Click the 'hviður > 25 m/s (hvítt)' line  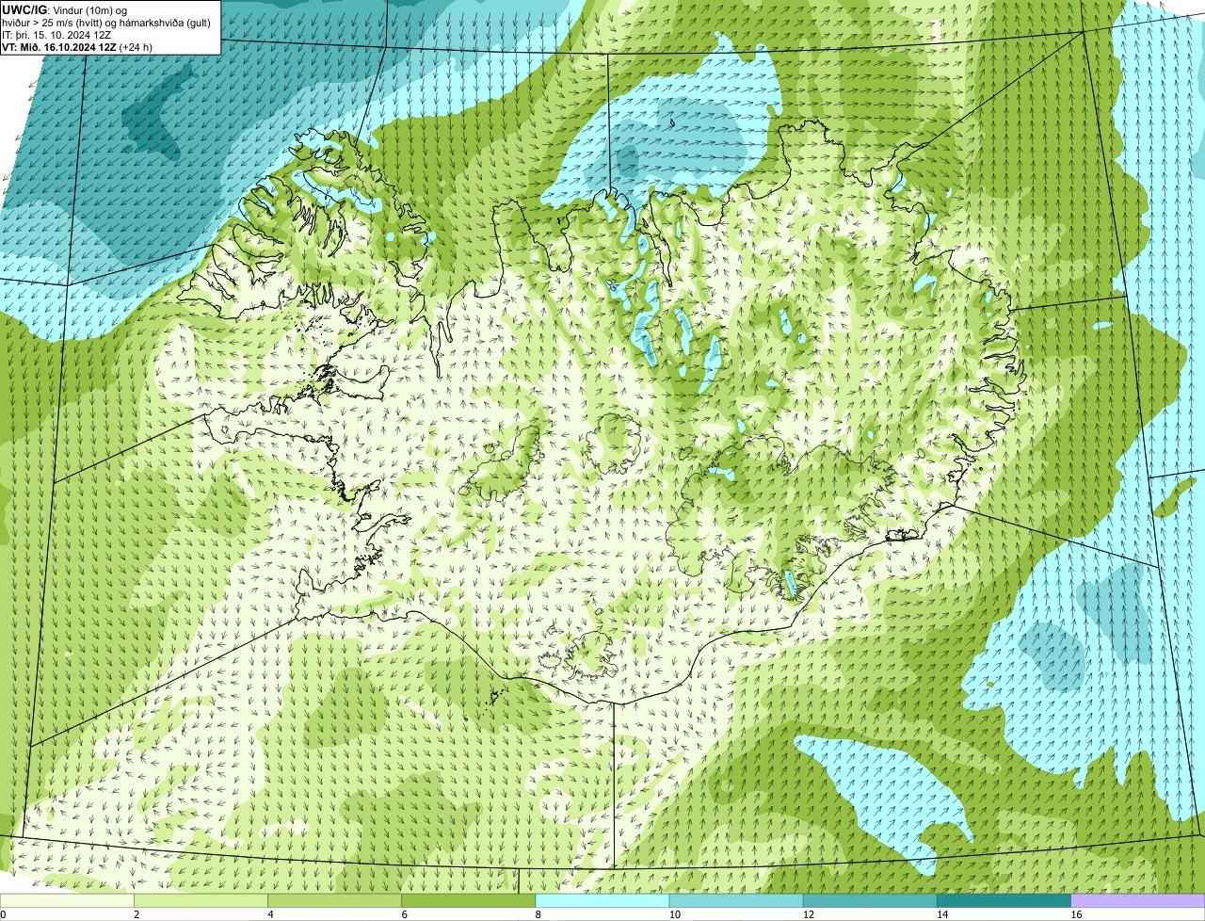coord(106,23)
